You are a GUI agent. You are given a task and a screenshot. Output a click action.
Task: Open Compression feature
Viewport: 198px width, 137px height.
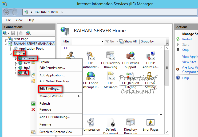(x=91, y=125)
